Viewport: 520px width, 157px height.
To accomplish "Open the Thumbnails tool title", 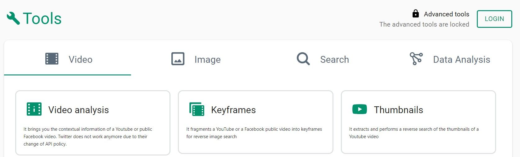I will point(398,110).
